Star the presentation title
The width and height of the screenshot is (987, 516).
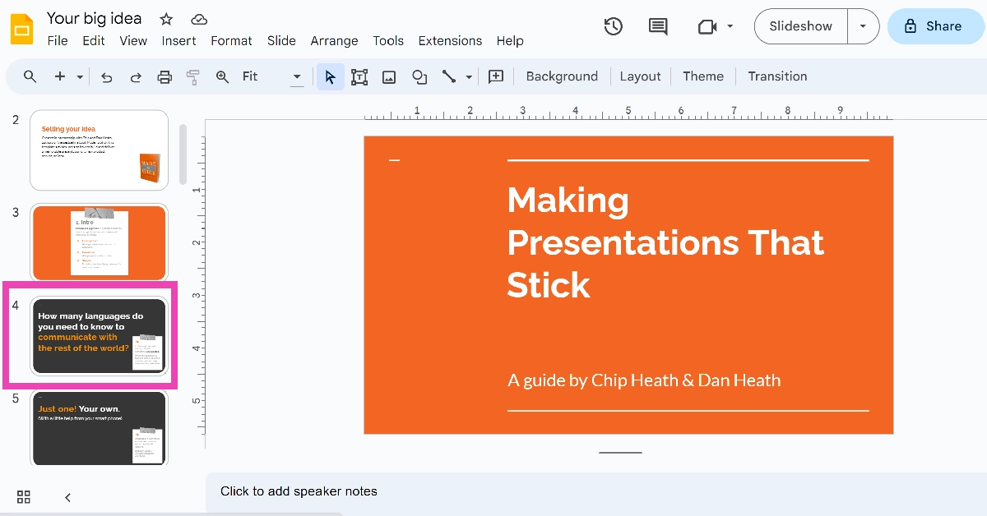click(166, 19)
